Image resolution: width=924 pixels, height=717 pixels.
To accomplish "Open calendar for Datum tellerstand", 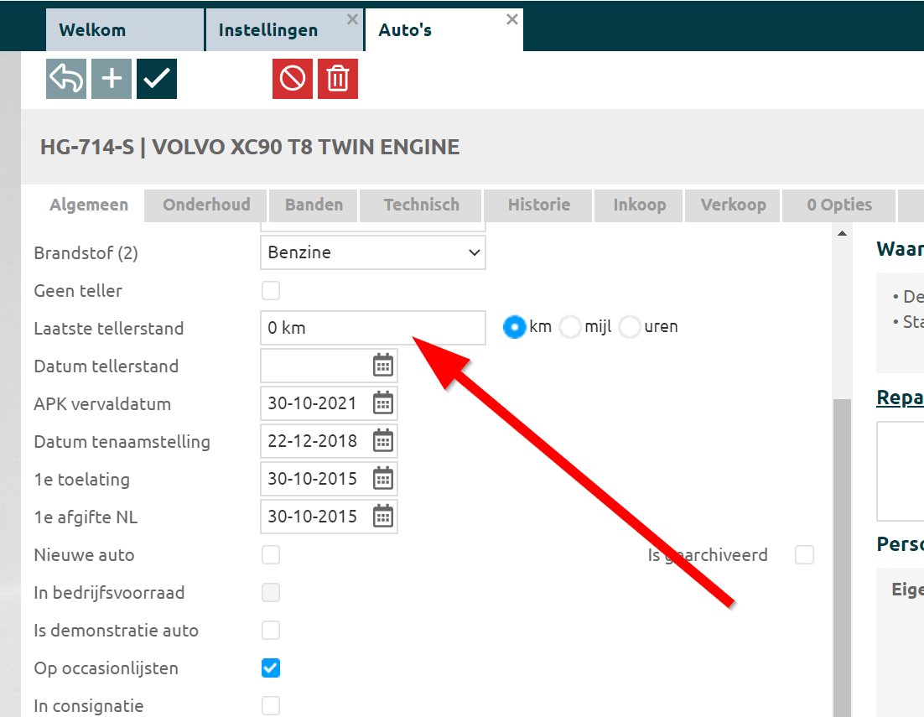I will pos(382,366).
